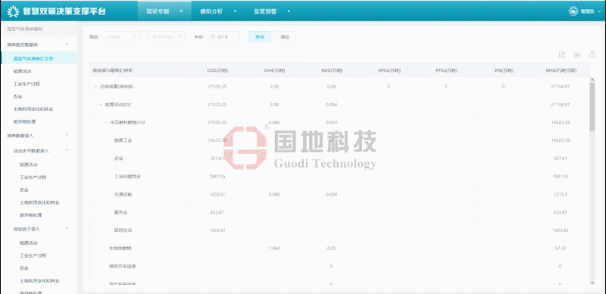Image resolution: width=606 pixels, height=294 pixels.
Task: Select the 生物质燃烧 table row label
Action: coord(120,248)
